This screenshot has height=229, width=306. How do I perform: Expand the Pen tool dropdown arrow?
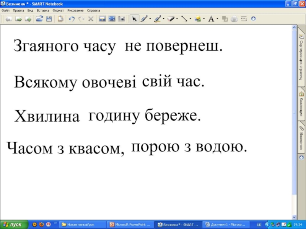(x=150, y=19)
